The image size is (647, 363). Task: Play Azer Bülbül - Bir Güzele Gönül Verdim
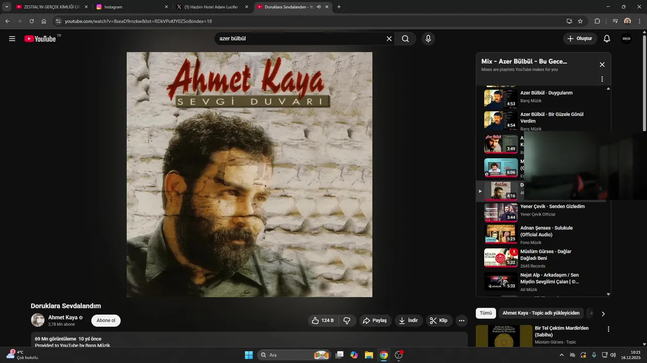point(543,121)
